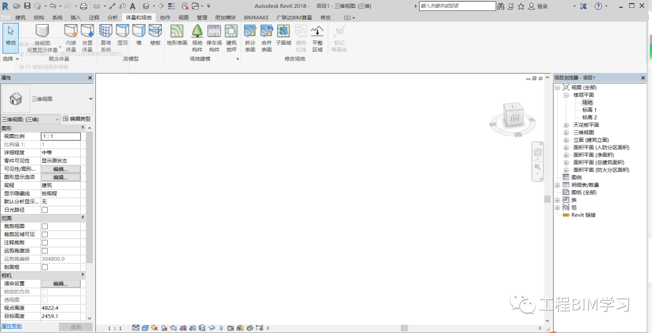This screenshot has height=333, width=652.
Task: Choose the 合并表面 merge surfaces tool
Action: coord(267,38)
